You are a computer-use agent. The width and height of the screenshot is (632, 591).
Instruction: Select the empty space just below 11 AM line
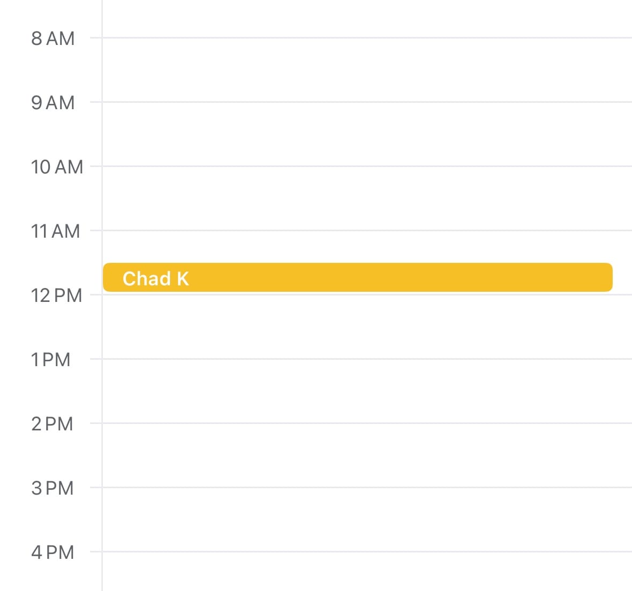coord(367,246)
